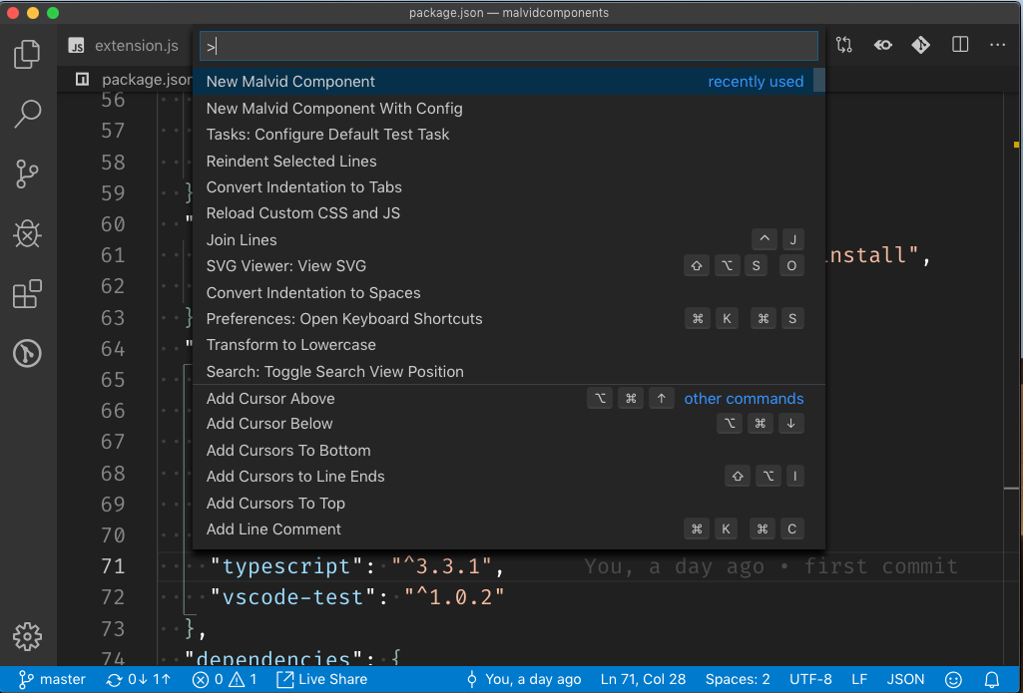The width and height of the screenshot is (1023, 693).
Task: Click the feedback smiley icon
Action: [x=953, y=679]
